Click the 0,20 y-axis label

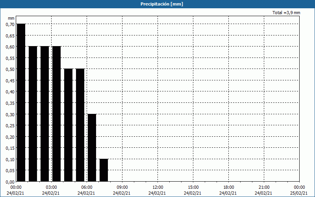(x=10, y=137)
